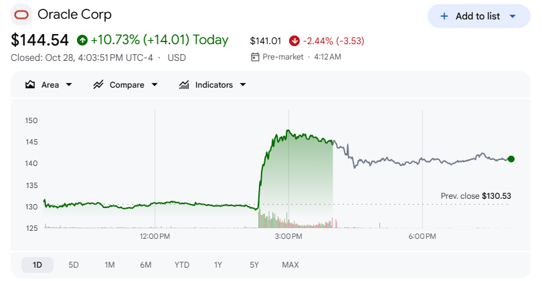Click the Oracle Corp logo icon

coord(21,15)
